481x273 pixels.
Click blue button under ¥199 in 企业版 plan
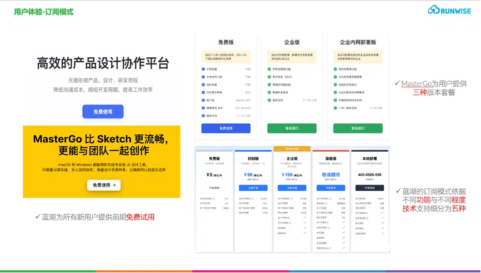pyautogui.click(x=292, y=187)
